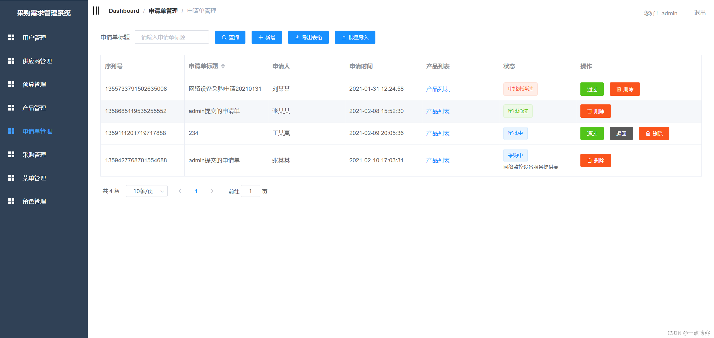The image size is (714, 338).
Task: Open the 10条/页 page size dropdown
Action: click(x=147, y=191)
